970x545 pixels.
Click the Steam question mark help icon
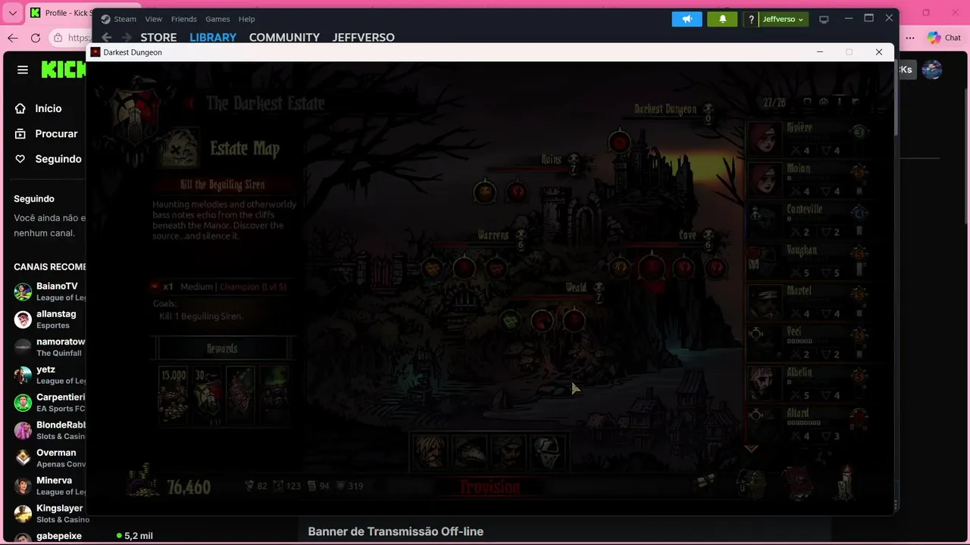pyautogui.click(x=751, y=19)
